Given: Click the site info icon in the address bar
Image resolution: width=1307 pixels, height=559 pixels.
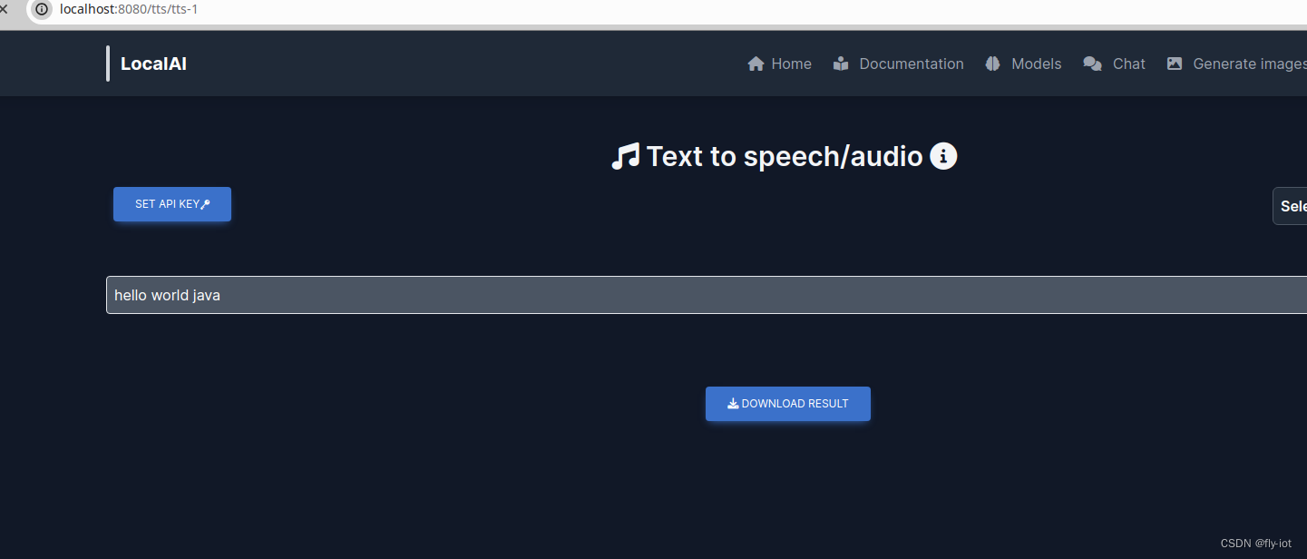Looking at the screenshot, I should (x=42, y=9).
